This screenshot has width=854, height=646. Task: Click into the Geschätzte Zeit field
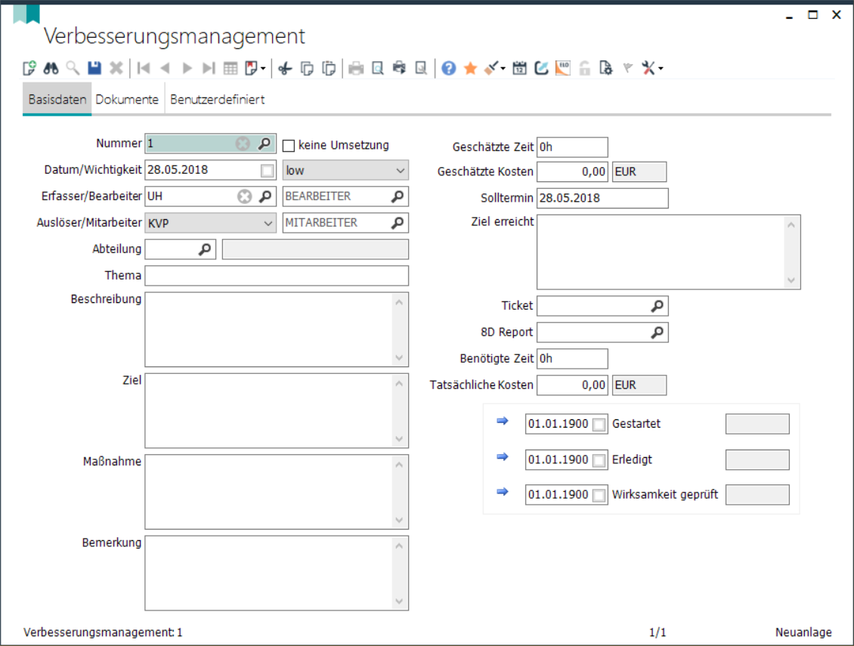tap(572, 147)
